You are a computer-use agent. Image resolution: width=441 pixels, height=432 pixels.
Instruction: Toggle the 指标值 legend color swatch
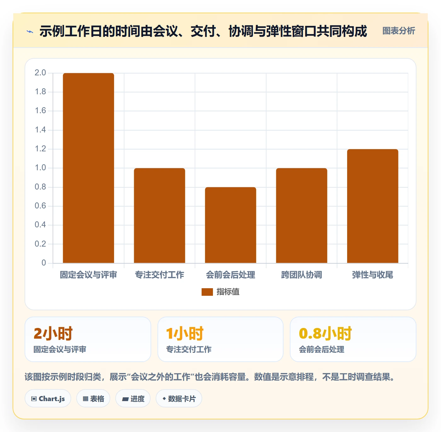(x=207, y=292)
